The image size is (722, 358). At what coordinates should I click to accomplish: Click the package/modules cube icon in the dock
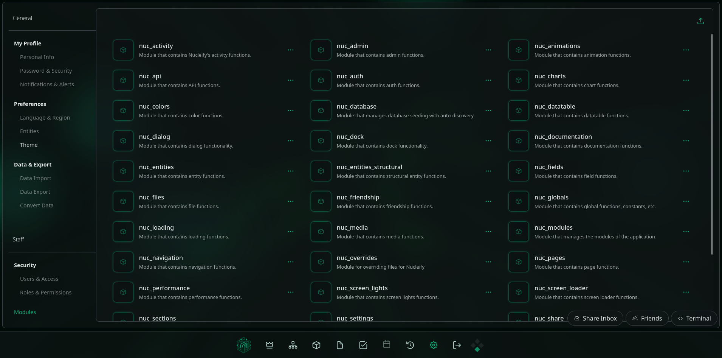pos(316,345)
